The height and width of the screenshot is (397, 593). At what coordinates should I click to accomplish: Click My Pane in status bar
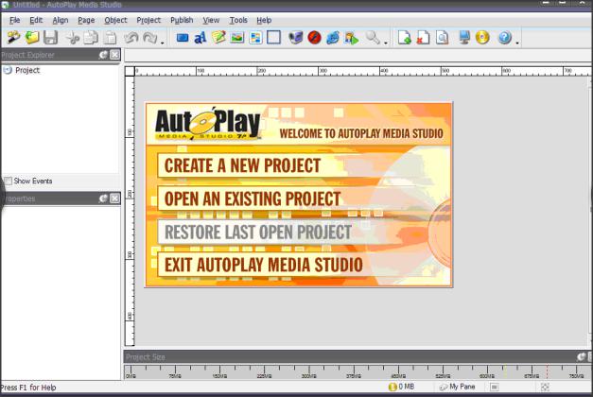[x=458, y=387]
